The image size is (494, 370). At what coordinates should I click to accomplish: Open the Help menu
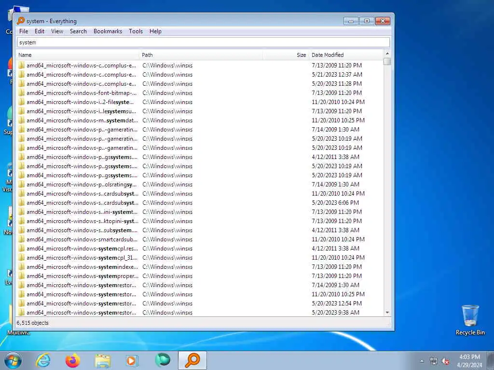pyautogui.click(x=155, y=31)
